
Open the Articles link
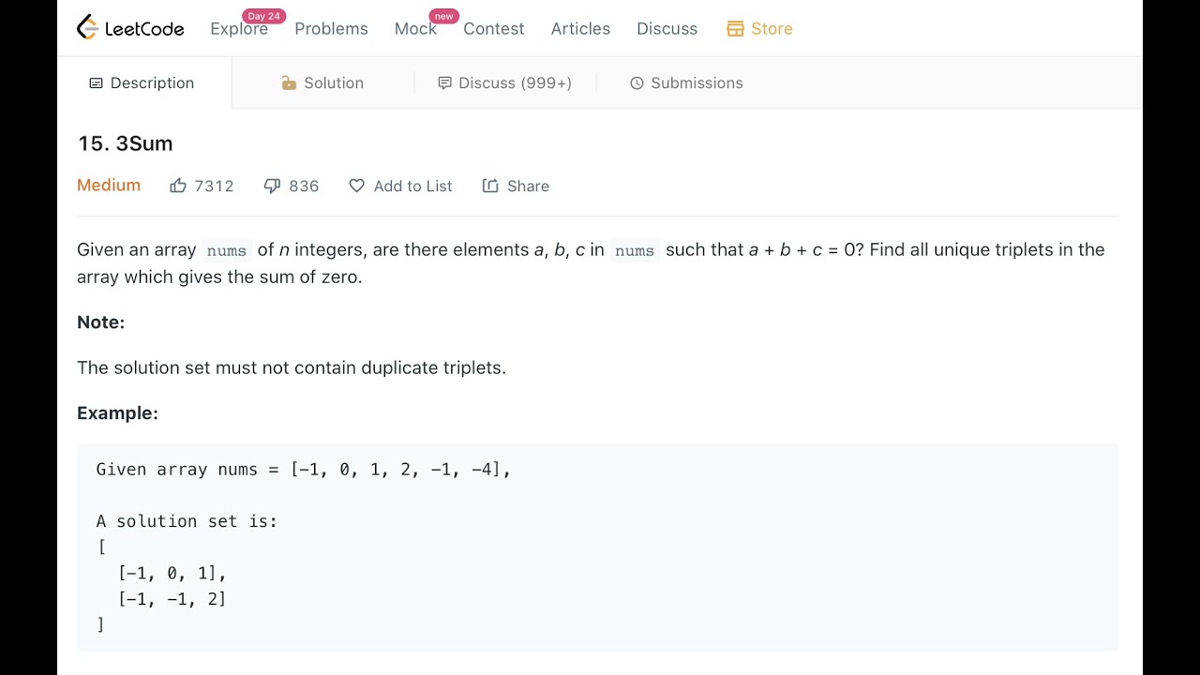[x=580, y=29]
